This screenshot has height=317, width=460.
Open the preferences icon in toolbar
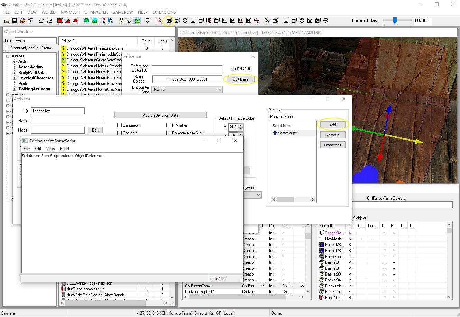pos(30,21)
